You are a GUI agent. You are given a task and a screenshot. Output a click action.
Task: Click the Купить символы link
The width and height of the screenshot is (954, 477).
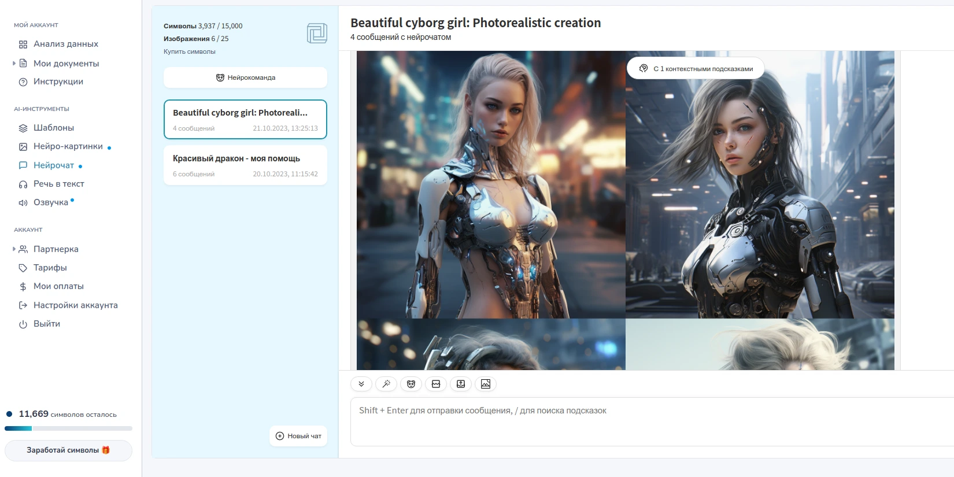point(190,51)
